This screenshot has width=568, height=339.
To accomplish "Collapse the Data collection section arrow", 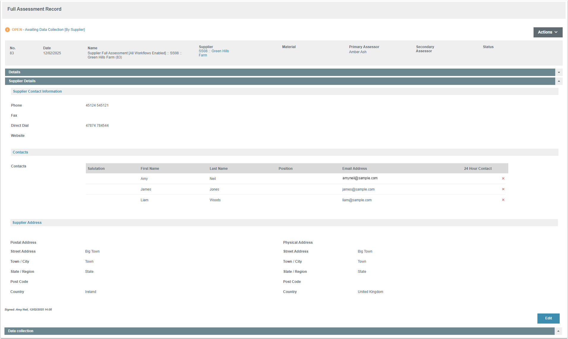I will [x=558, y=331].
